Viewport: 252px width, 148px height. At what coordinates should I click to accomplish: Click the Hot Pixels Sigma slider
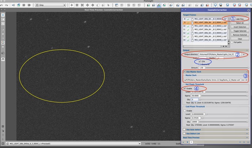[x=224, y=96]
